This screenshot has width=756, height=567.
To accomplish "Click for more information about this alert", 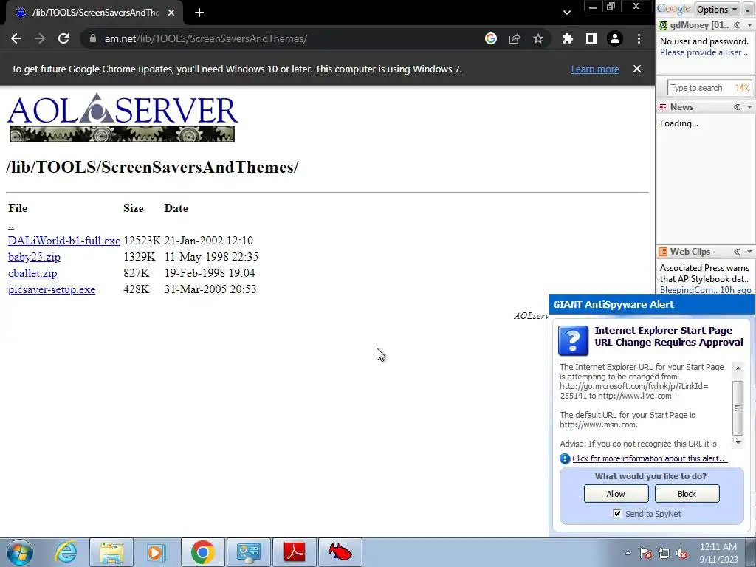I will click(650, 458).
